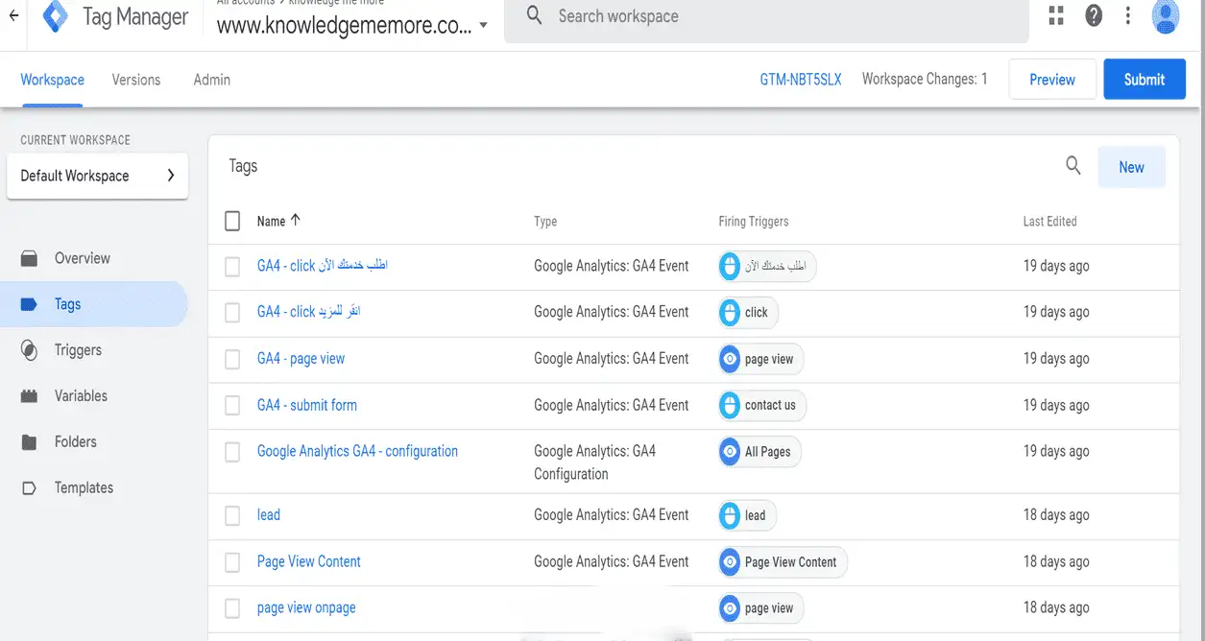Create a New tag
The image size is (1205, 641).
click(x=1131, y=167)
